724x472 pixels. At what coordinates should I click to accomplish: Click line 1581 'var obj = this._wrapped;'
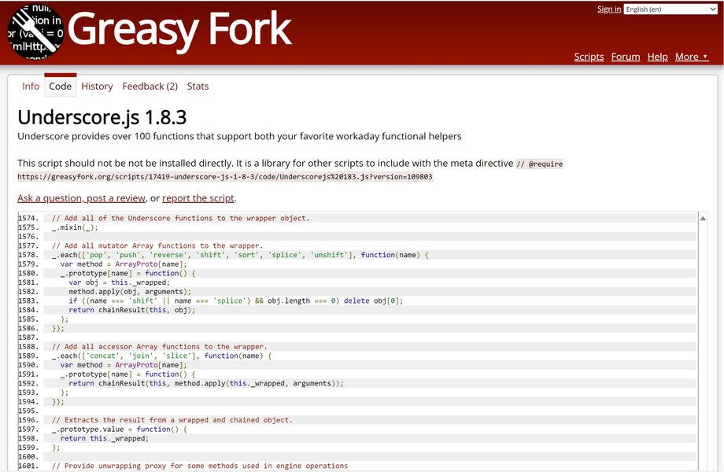tap(120, 282)
